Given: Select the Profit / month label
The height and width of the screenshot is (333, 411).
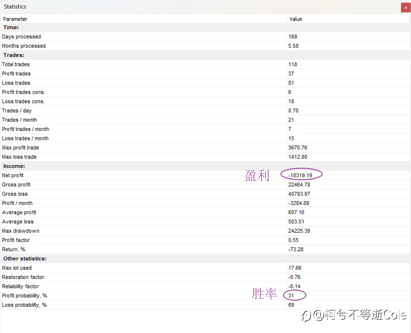Looking at the screenshot, I should (17, 203).
